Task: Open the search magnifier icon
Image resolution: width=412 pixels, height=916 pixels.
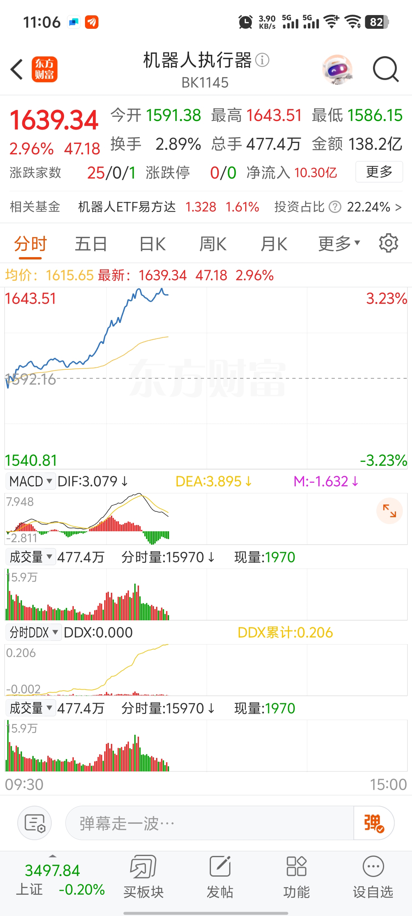Action: (386, 69)
